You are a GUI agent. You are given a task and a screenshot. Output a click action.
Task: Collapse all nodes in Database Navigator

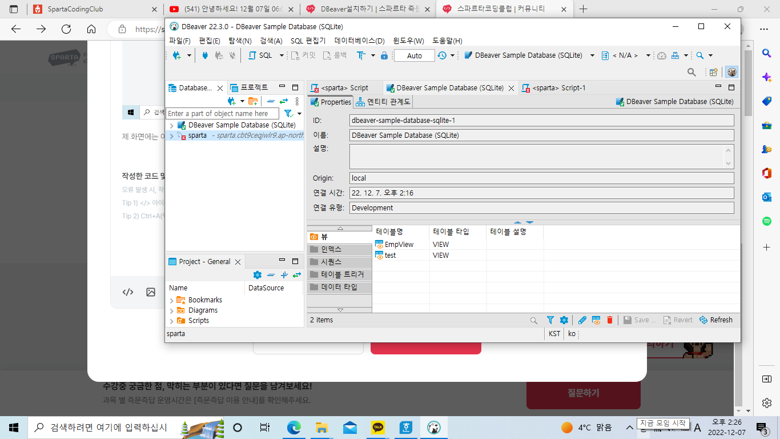[271, 101]
